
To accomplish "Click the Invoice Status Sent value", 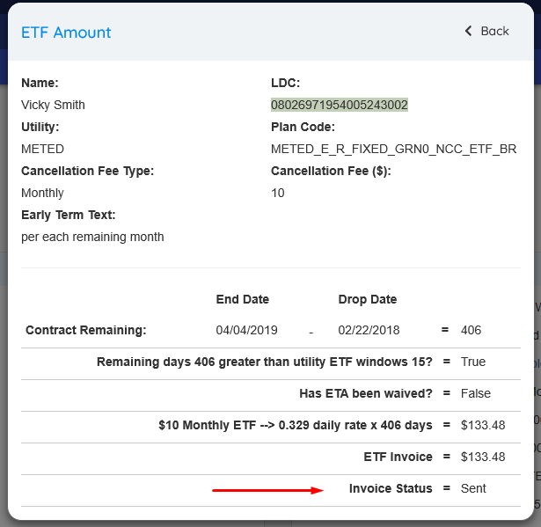I will [x=473, y=488].
